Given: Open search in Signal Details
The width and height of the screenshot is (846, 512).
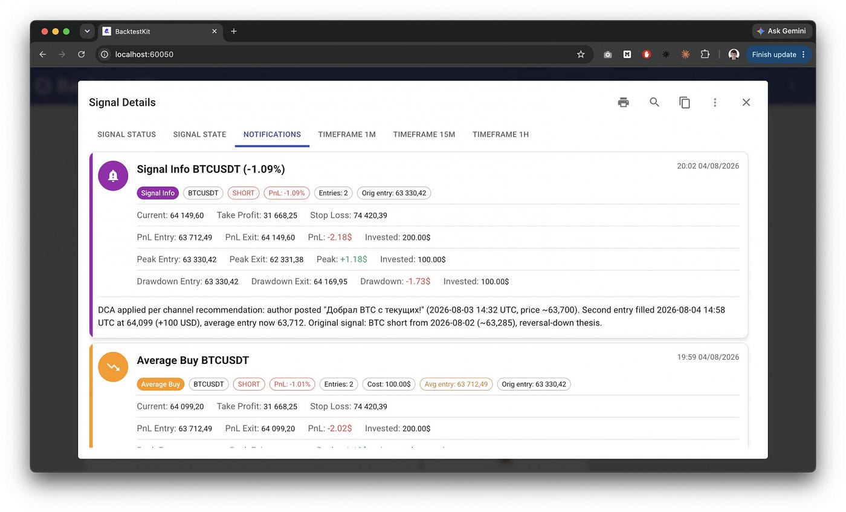Looking at the screenshot, I should point(654,102).
